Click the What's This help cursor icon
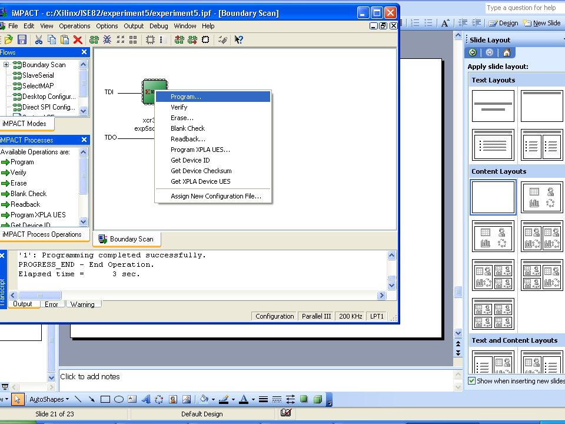The width and height of the screenshot is (565, 424). (x=238, y=39)
